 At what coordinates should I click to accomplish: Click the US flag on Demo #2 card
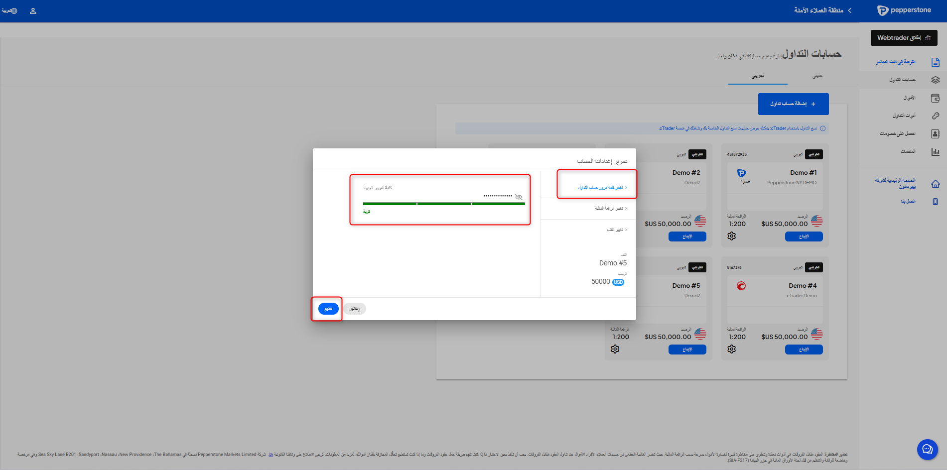[x=700, y=221]
